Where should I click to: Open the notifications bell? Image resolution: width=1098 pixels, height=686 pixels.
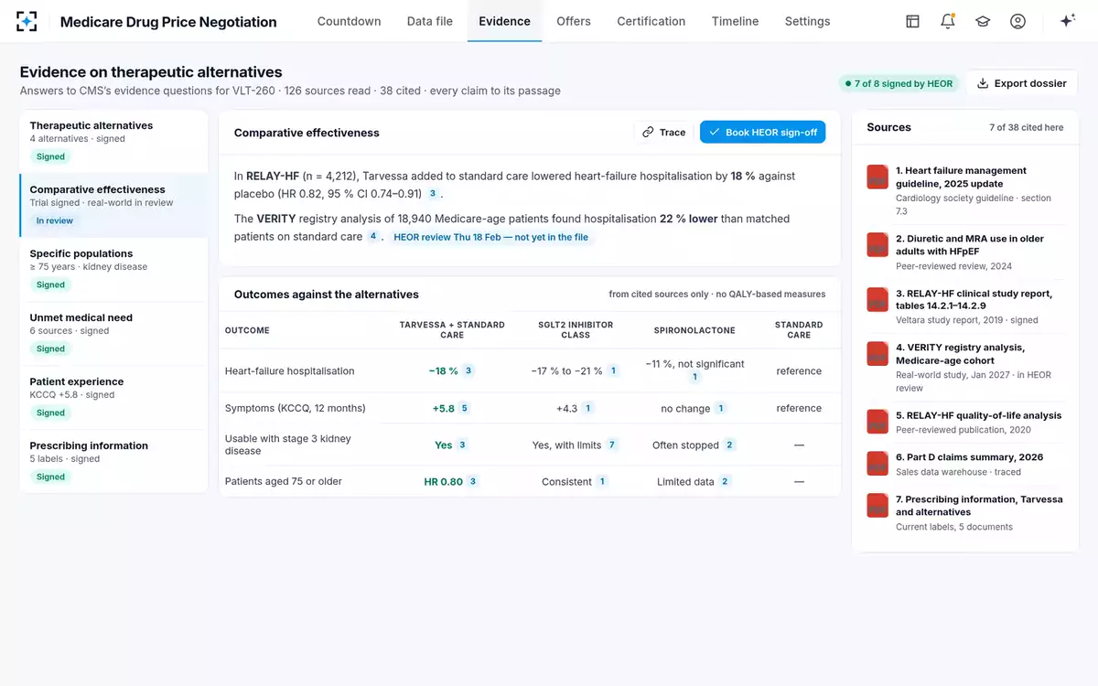click(x=947, y=21)
